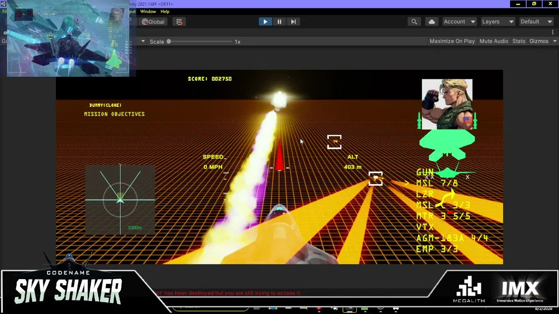
Task: Select the EMP 3/3 weapon entry
Action: pos(437,249)
